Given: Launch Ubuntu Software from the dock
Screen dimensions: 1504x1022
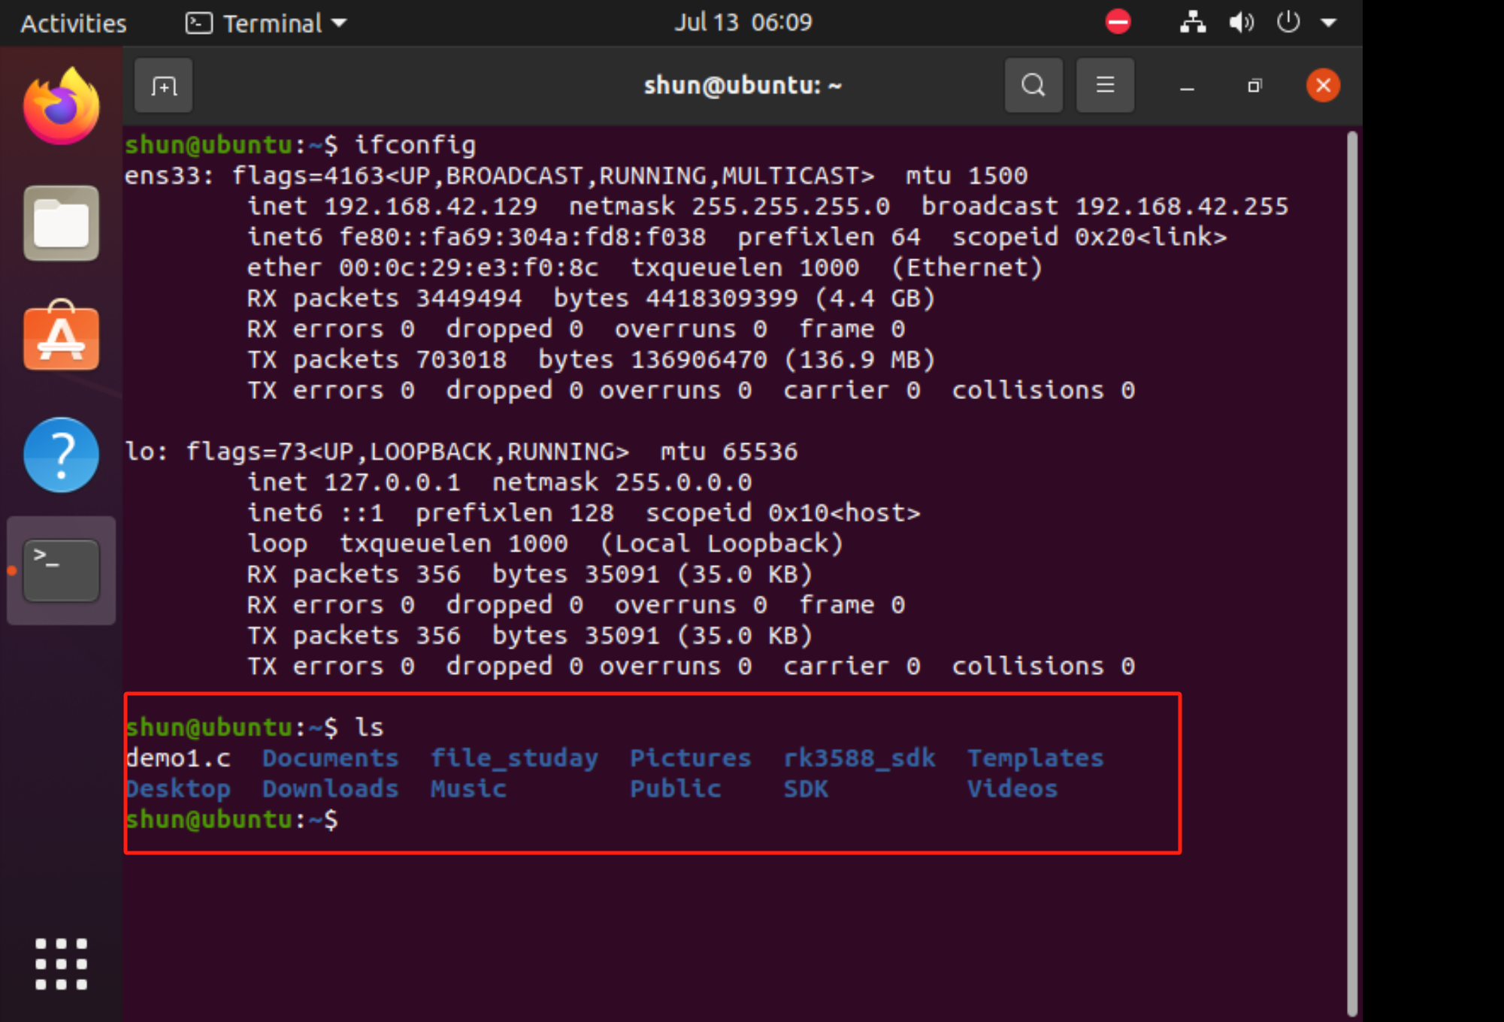Looking at the screenshot, I should [x=61, y=336].
